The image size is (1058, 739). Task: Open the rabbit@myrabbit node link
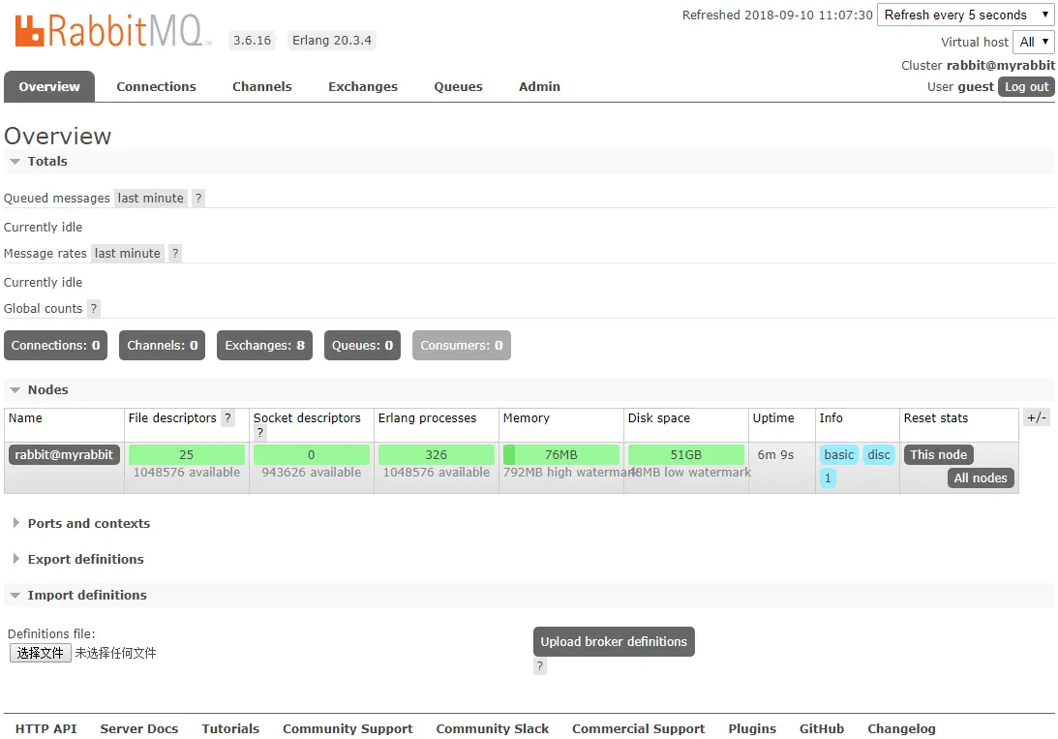64,454
